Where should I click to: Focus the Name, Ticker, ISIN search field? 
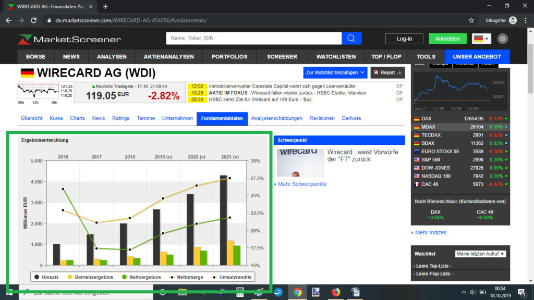tap(254, 39)
